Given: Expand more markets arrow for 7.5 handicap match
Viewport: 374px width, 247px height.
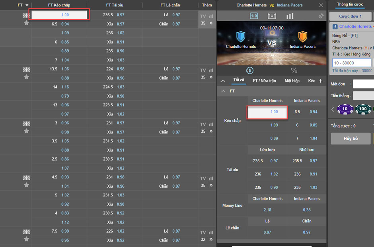Looking at the screenshot, I should tap(211, 239).
